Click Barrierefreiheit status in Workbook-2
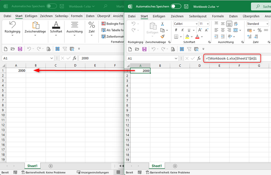Image resolution: width=271 pixels, height=175 pixels. point(168,173)
